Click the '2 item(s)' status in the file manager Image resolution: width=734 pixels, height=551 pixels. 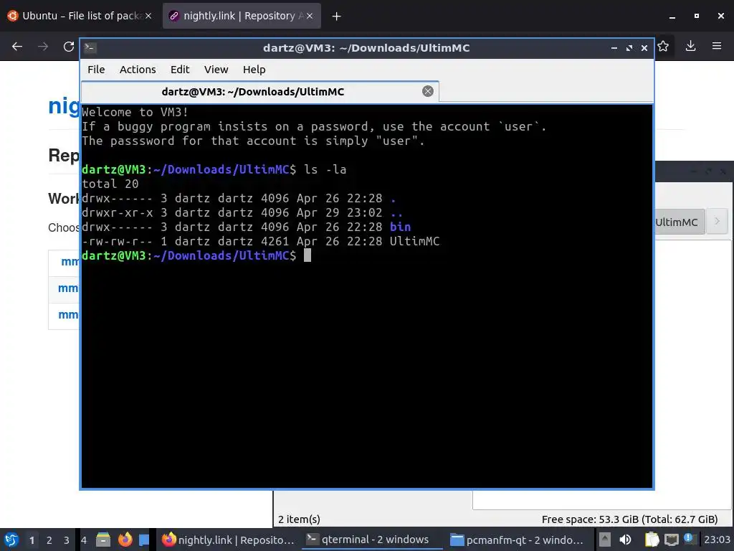pos(299,519)
